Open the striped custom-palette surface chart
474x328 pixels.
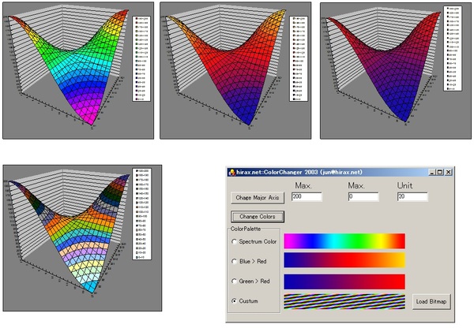tap(76, 237)
